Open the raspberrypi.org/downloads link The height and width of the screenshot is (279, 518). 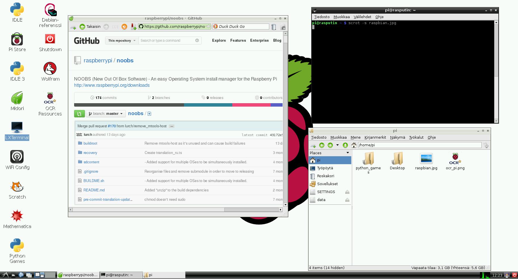coord(112,85)
